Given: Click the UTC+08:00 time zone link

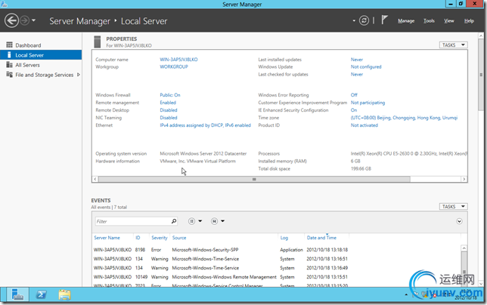Looking at the screenshot, I should (x=404, y=118).
